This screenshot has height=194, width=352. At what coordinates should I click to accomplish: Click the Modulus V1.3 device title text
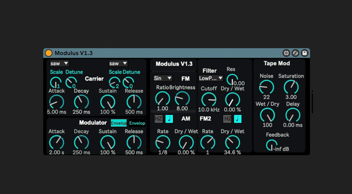click(74, 53)
